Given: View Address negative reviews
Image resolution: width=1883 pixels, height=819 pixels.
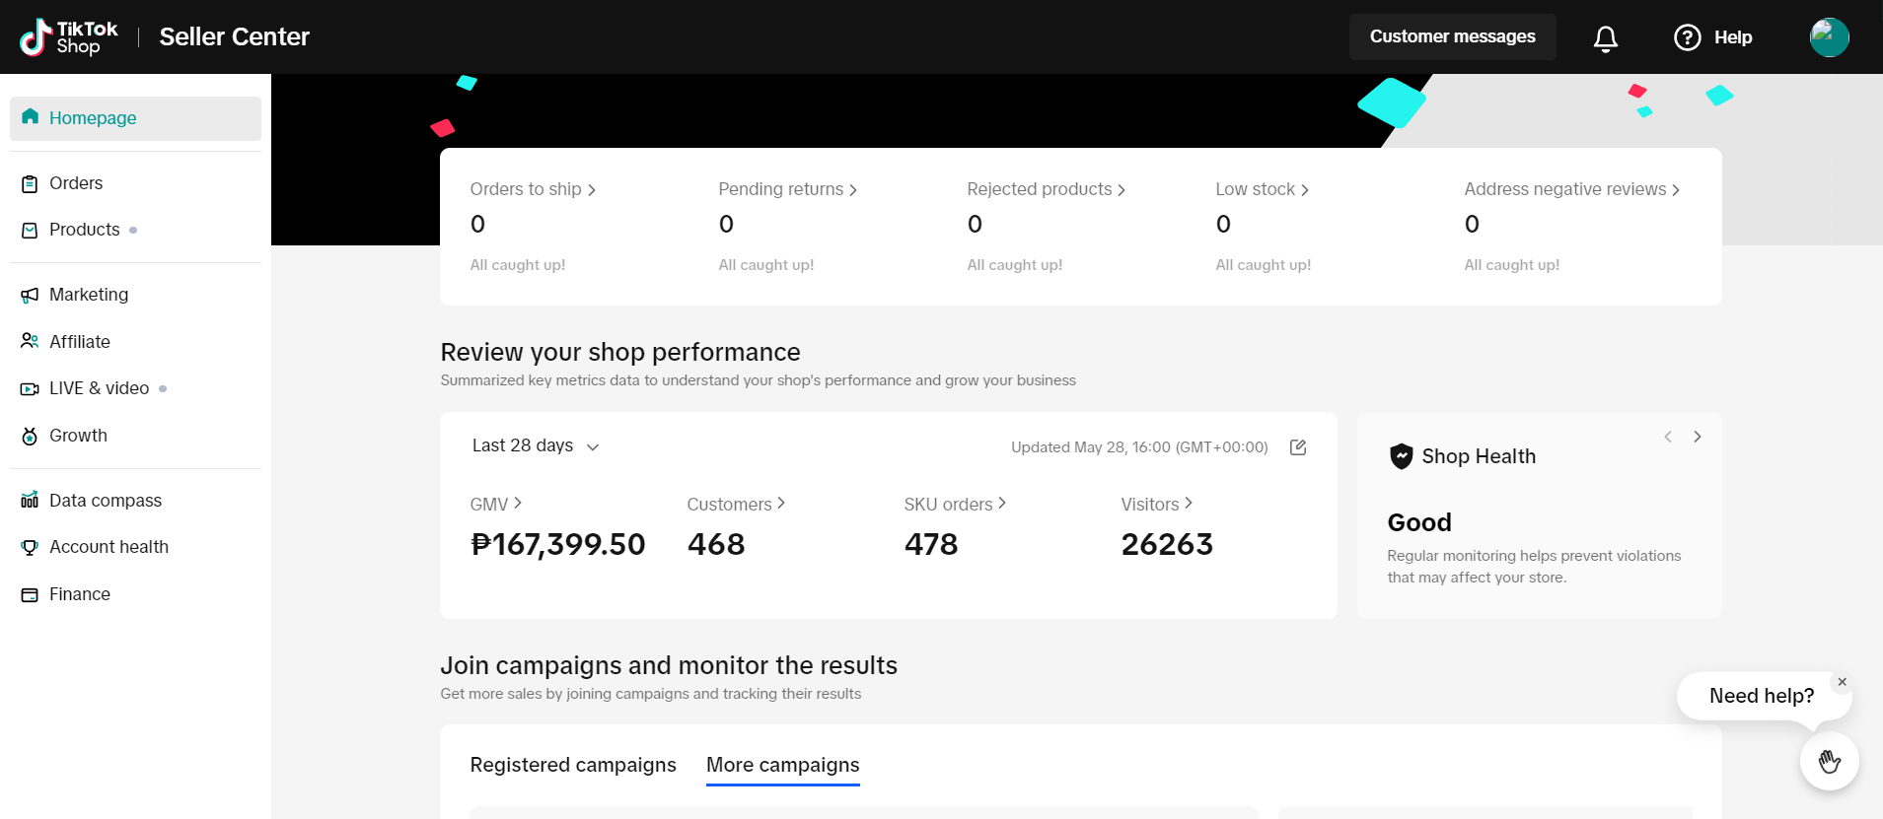Looking at the screenshot, I should pyautogui.click(x=1570, y=189).
